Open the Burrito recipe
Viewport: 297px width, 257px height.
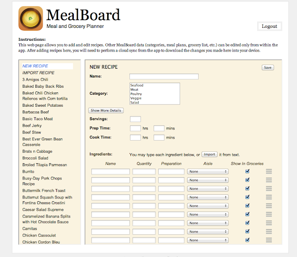28,172
